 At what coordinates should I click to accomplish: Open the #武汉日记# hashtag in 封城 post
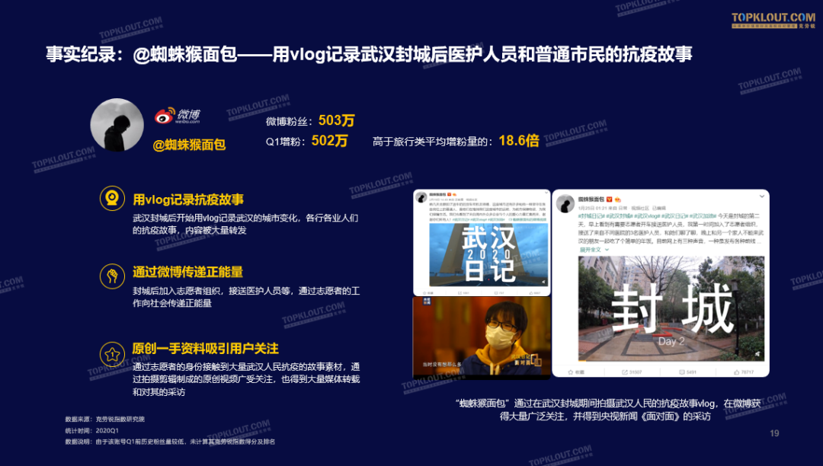pos(674,216)
